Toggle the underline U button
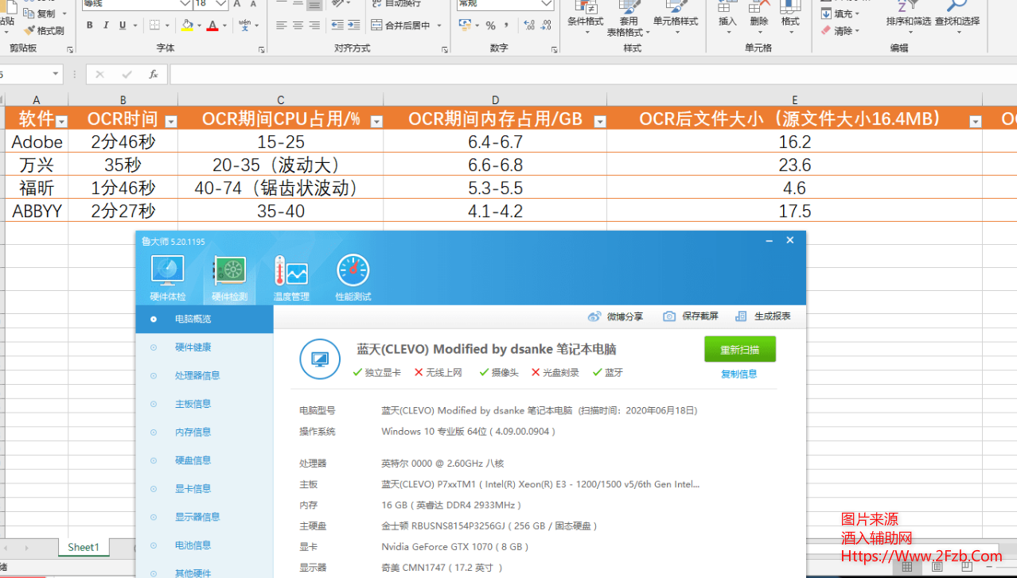 point(123,25)
